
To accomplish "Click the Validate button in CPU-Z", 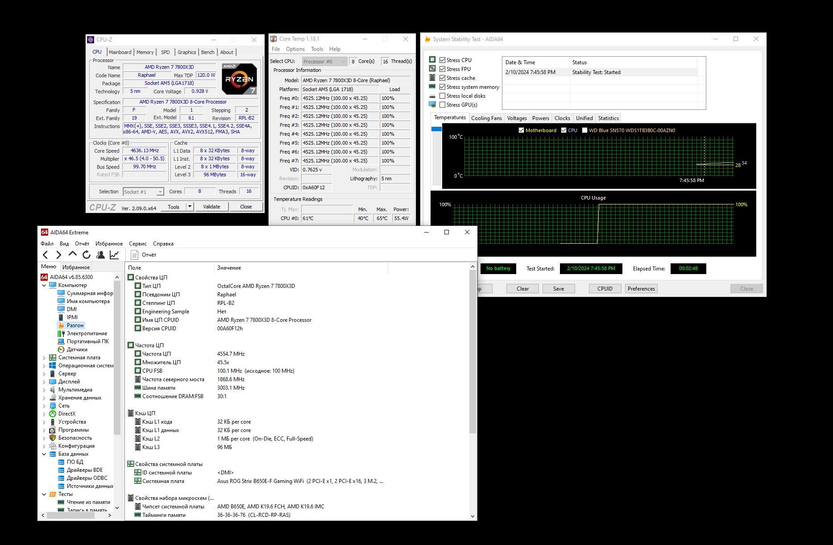I will 211,207.
